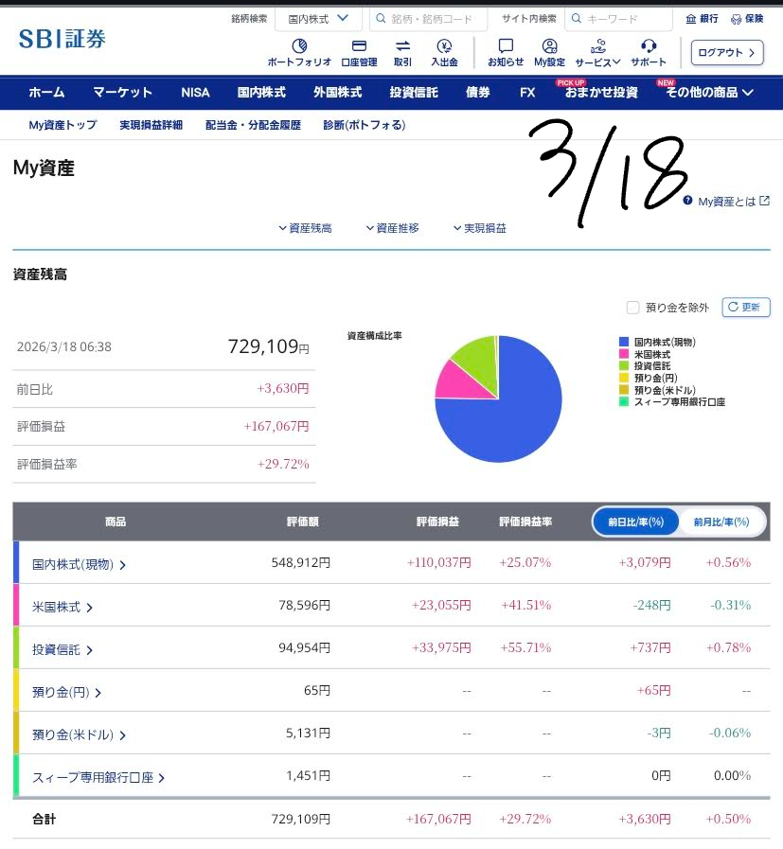Click the 銘柄・銘柄コード search field
Image resolution: width=783 pixels, height=849 pixels.
pyautogui.click(x=428, y=19)
